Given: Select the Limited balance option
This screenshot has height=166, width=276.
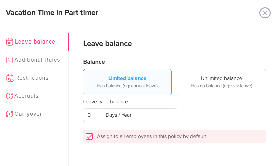Looking at the screenshot, I should tap(127, 82).
